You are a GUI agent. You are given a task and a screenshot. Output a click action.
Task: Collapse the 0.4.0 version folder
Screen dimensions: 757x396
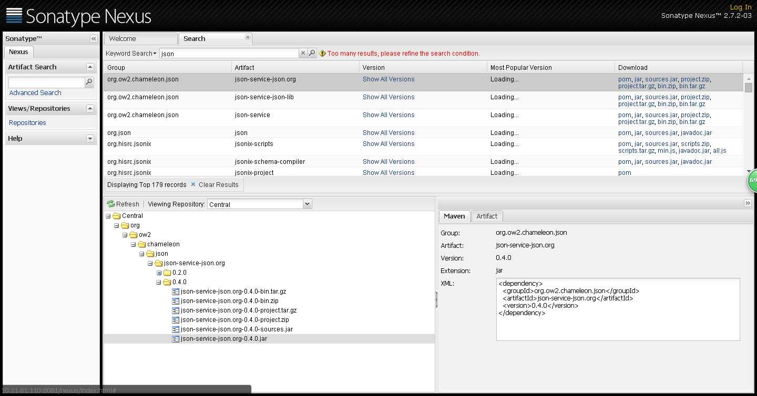[x=159, y=282]
